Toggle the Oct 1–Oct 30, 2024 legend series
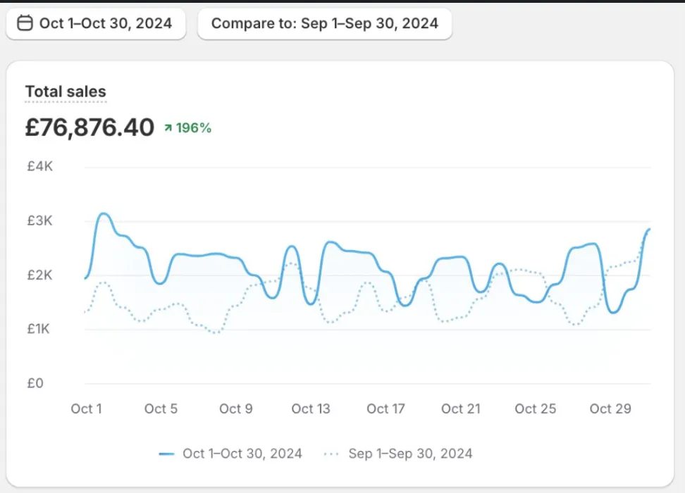 (x=242, y=454)
